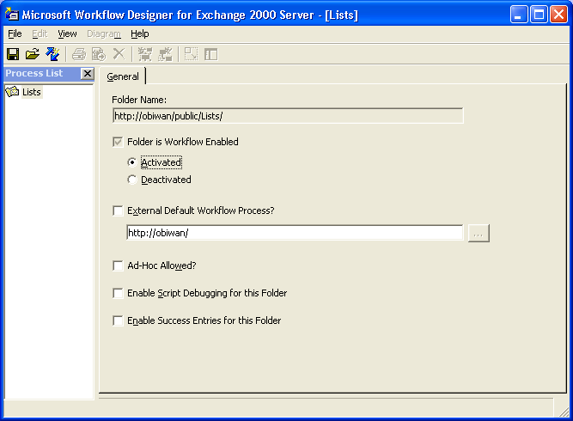Screen dimensions: 573x421
Task: Click the Open folder toolbar icon
Action: point(33,54)
